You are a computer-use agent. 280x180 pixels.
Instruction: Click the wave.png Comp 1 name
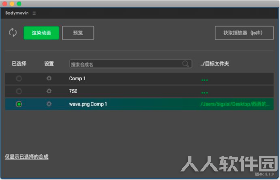(88, 104)
